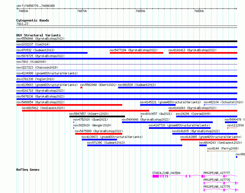Click nsv3227223 (Chaisson2019) label
The height and width of the screenshot is (193, 245).
(x=37, y=67)
